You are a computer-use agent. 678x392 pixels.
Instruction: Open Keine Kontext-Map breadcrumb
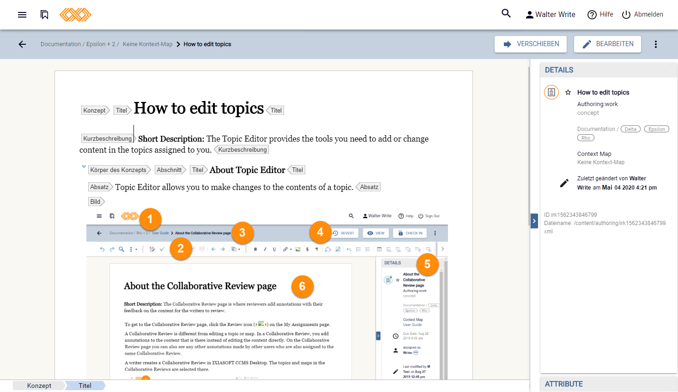(x=148, y=44)
